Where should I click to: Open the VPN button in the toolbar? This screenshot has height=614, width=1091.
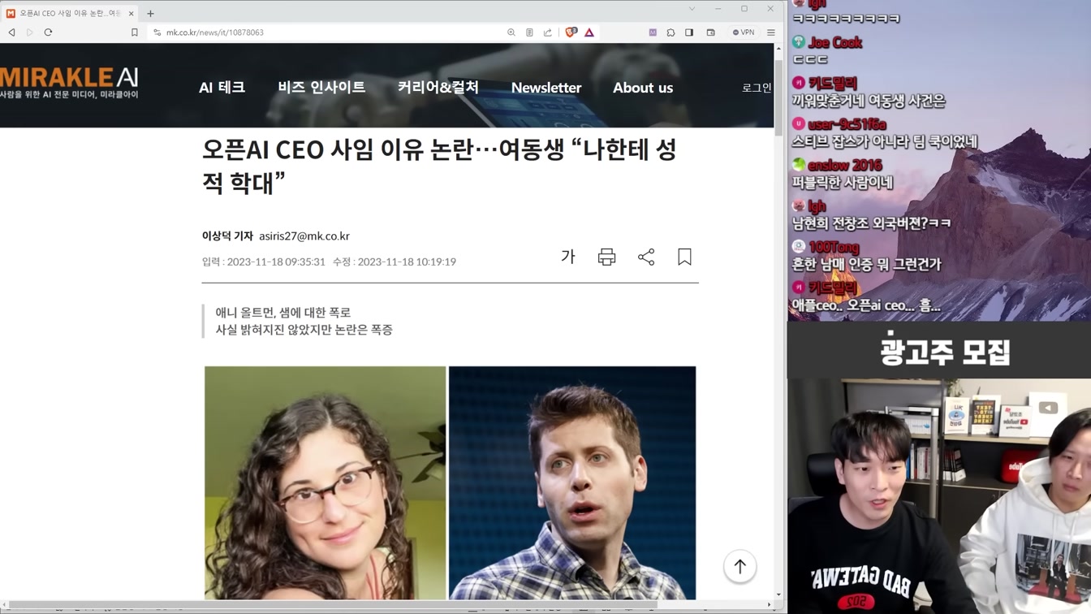744,32
